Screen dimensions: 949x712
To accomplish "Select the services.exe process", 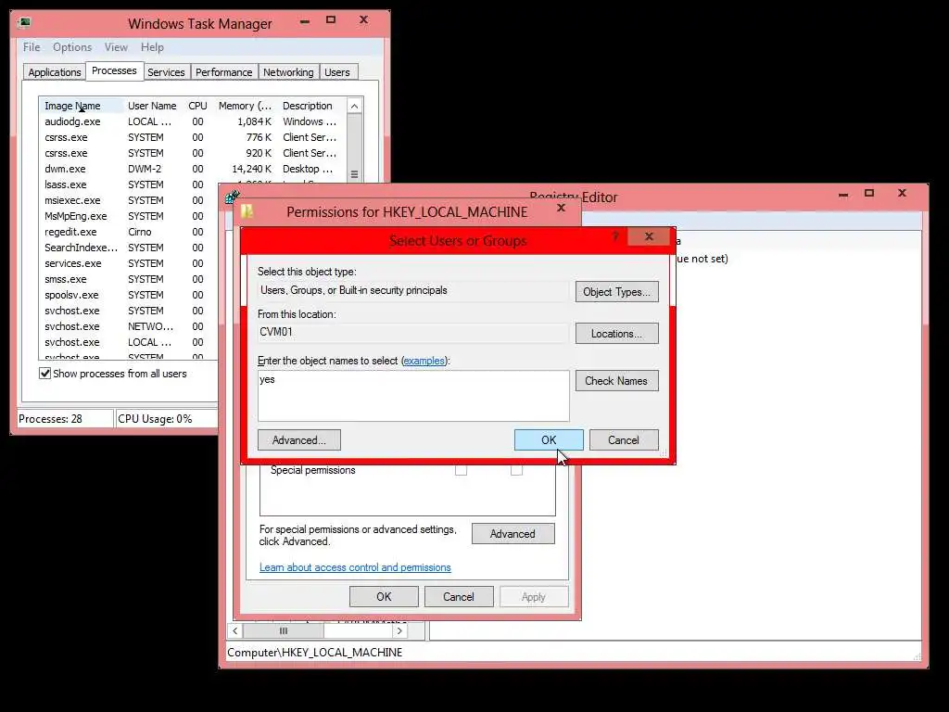I will (73, 263).
